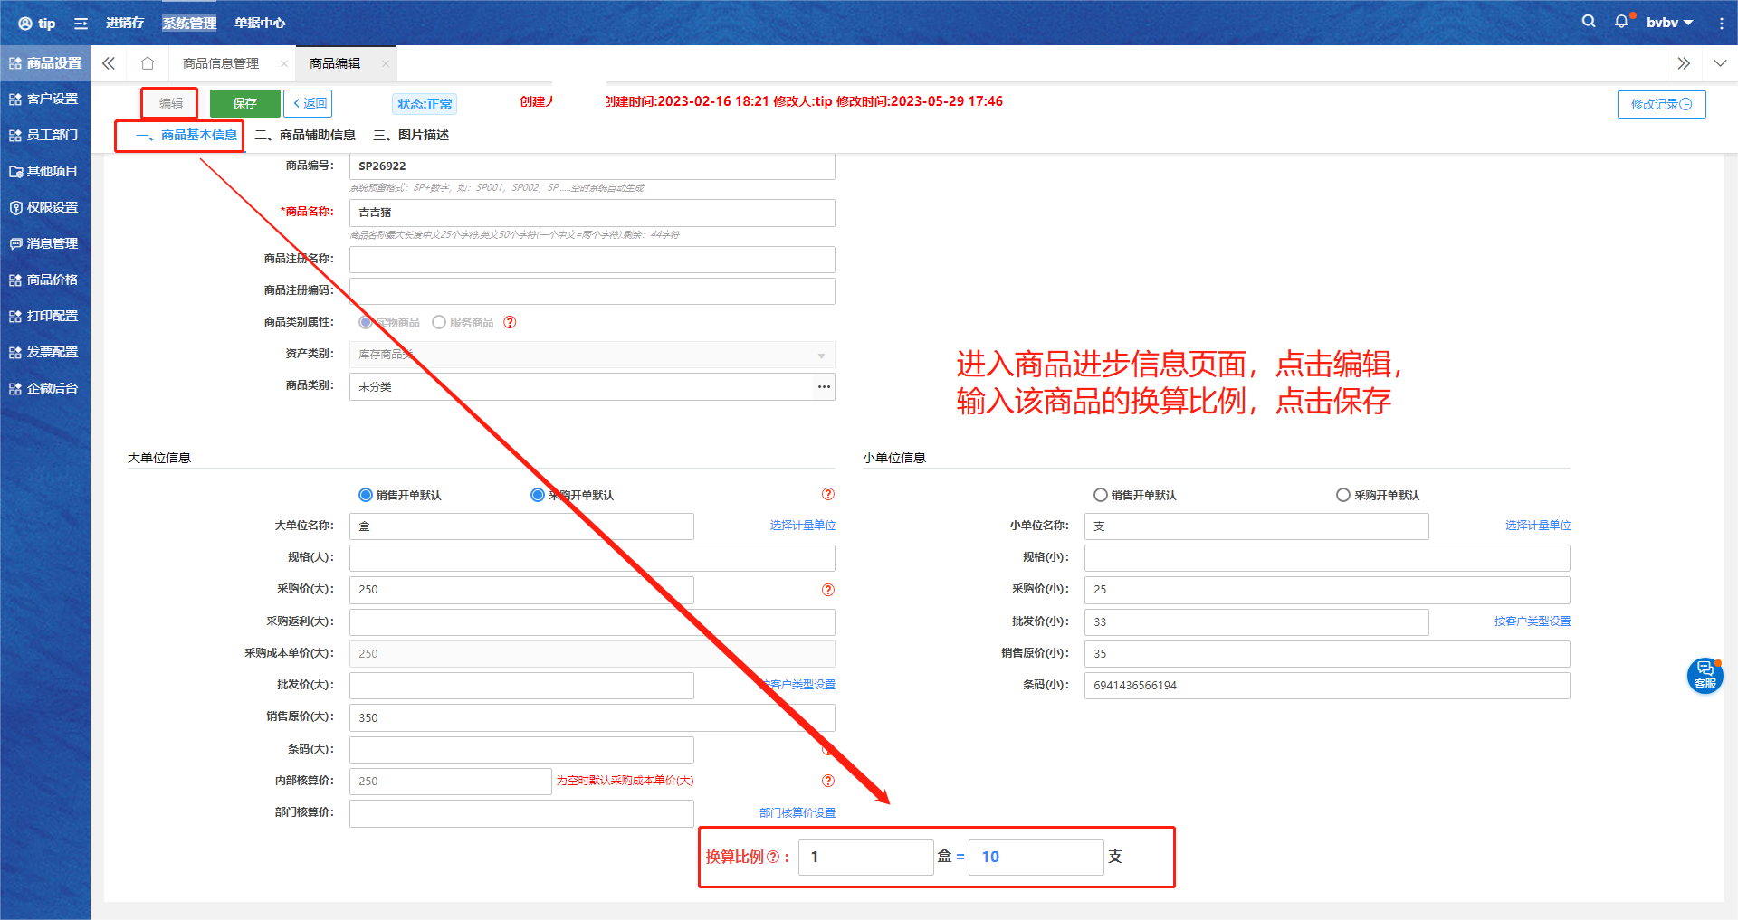Open the notification bell
1738x920 pixels.
[1621, 22]
